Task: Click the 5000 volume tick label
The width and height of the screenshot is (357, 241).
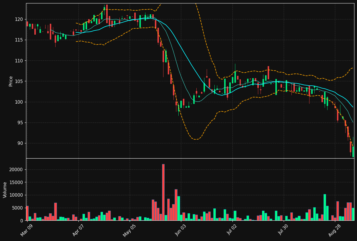Action: pyautogui.click(x=18, y=208)
